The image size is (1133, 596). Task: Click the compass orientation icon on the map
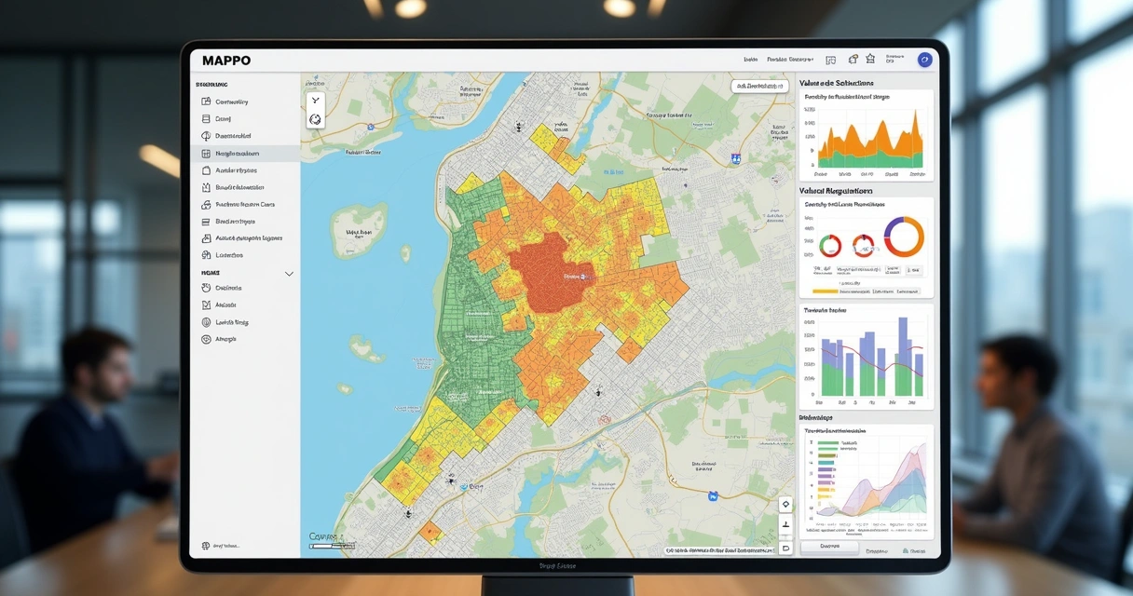coord(315,119)
